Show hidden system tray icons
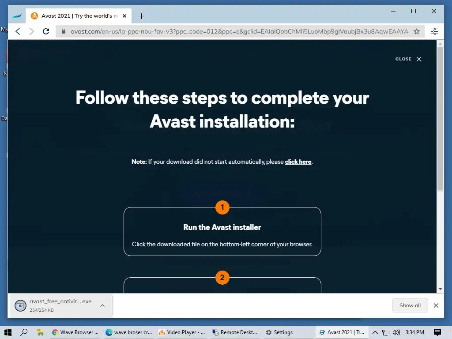Screen dimensions: 452x339 click(375, 332)
